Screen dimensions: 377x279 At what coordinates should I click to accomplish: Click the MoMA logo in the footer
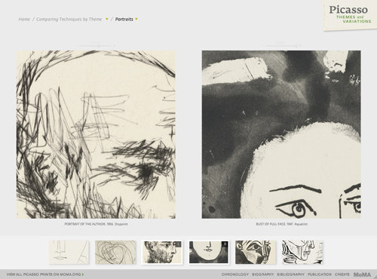click(x=362, y=274)
